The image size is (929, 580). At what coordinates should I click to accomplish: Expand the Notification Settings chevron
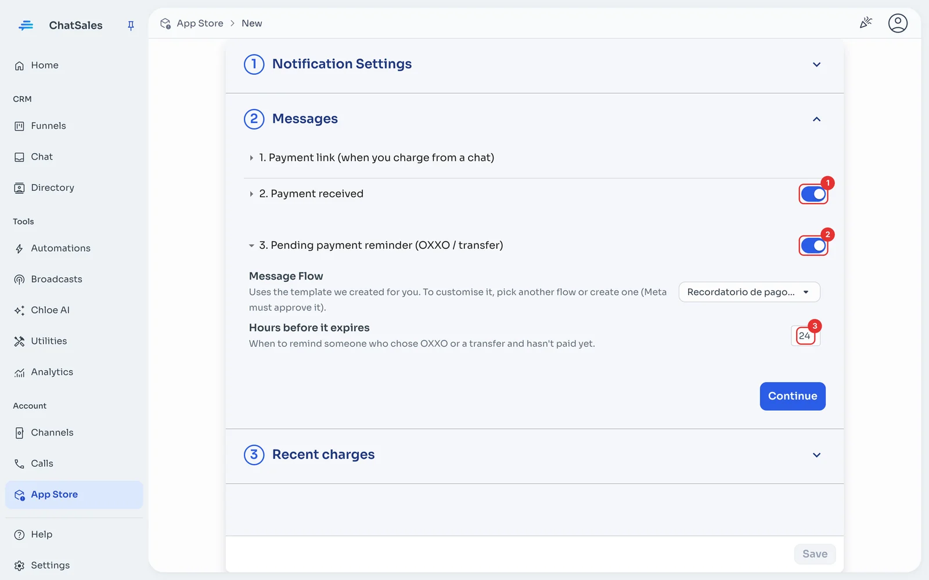816,64
